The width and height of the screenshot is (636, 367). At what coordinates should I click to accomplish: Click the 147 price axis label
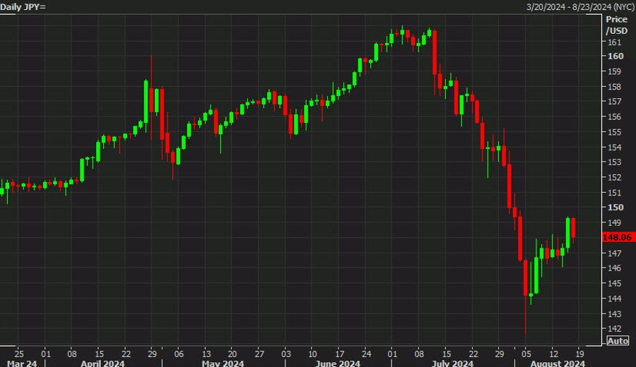[614, 253]
